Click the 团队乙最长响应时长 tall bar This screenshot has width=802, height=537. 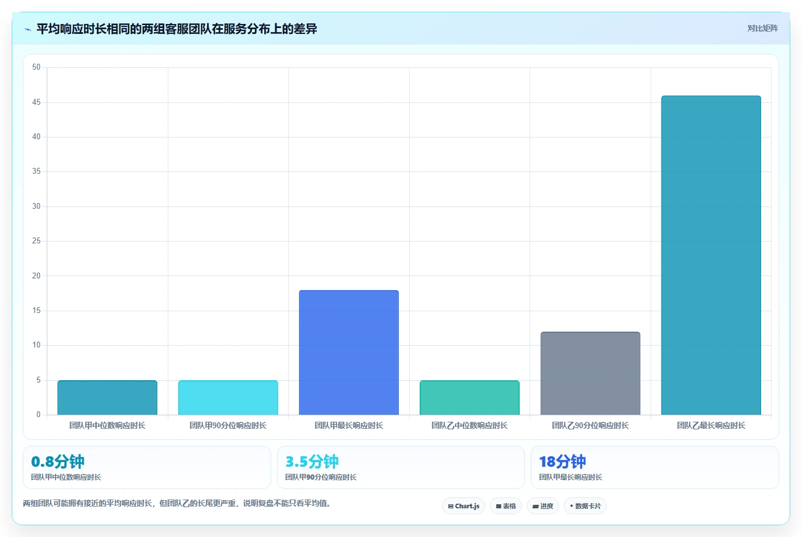click(711, 255)
